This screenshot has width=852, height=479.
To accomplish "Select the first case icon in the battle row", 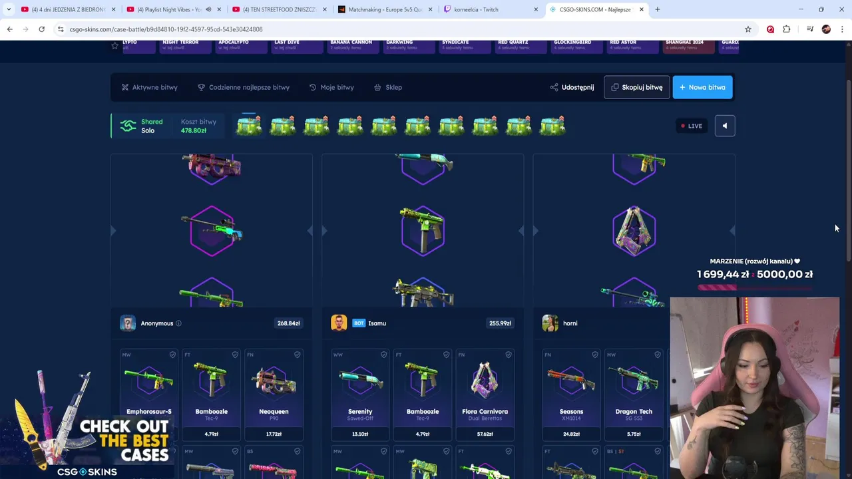I will (x=249, y=125).
